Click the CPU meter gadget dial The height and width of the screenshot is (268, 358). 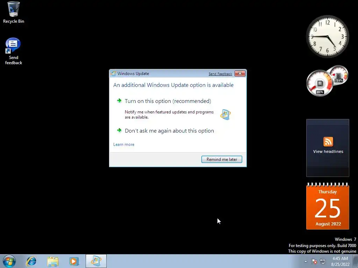pyautogui.click(x=320, y=83)
